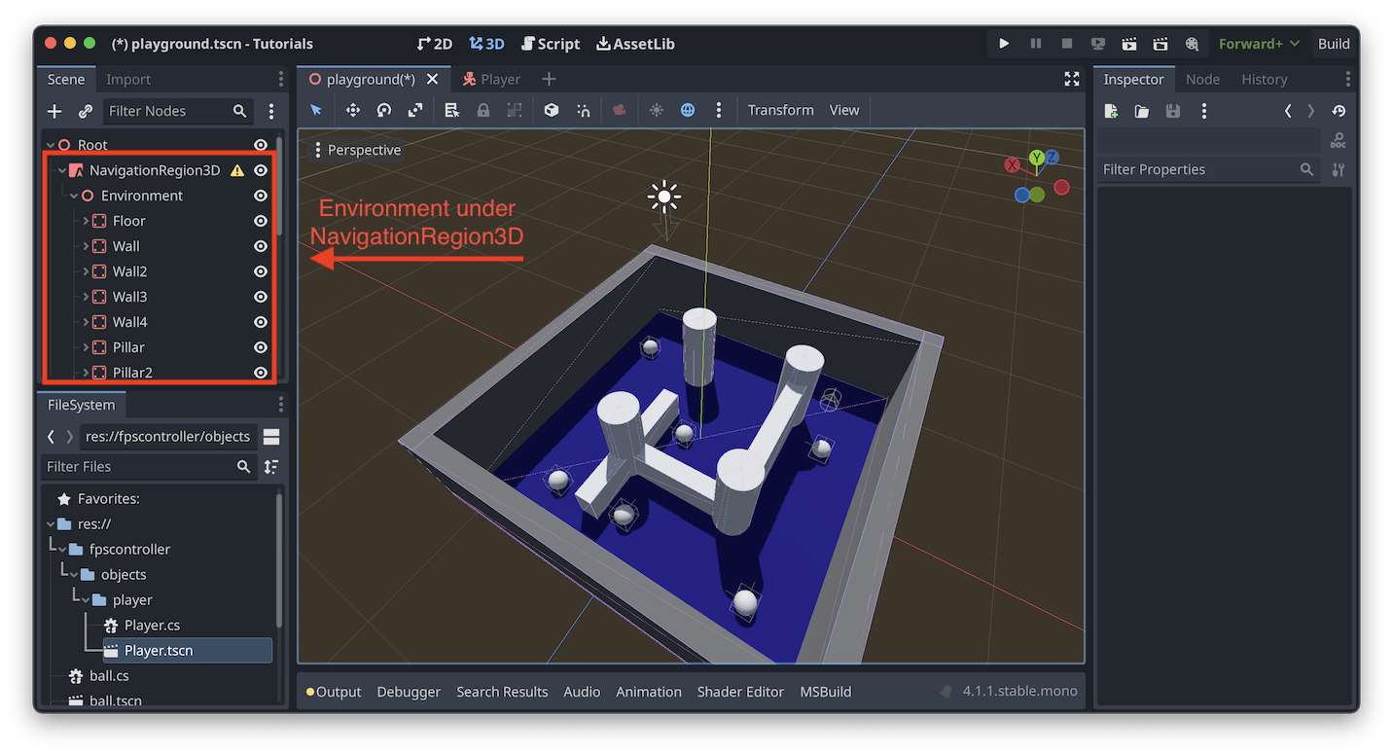Viewport: 1393px width, 754px height.
Task: Select the Rotate tool
Action: click(x=383, y=110)
